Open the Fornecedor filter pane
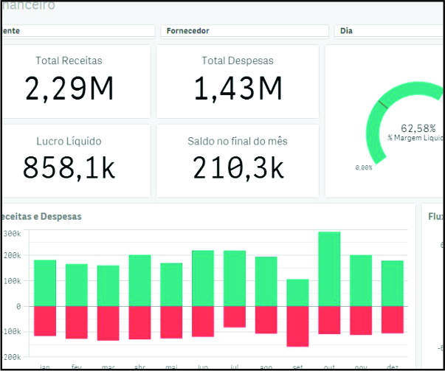This screenshot has height=371, width=445. coord(241,31)
